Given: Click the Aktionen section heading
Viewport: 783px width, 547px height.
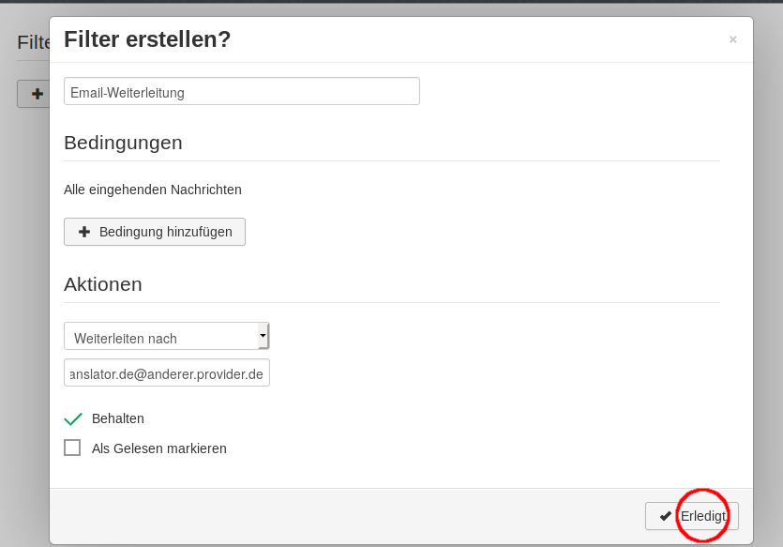Looking at the screenshot, I should click(x=103, y=284).
